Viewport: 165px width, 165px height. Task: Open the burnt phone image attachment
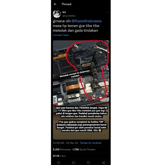pyautogui.click(x=81, y=90)
